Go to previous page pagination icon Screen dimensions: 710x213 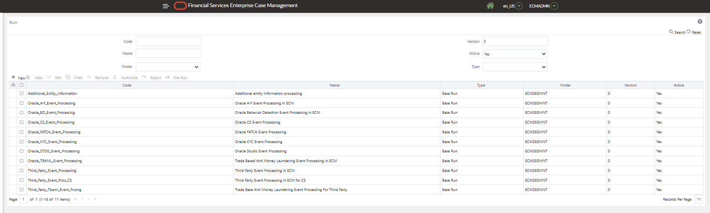click(x=82, y=199)
